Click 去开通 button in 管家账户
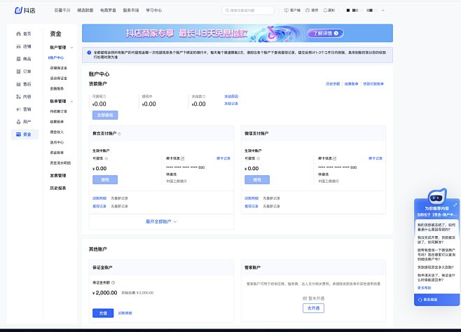This screenshot has height=332, width=461. click(x=313, y=308)
